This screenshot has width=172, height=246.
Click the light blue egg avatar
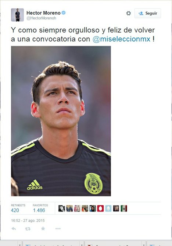(x=108, y=209)
